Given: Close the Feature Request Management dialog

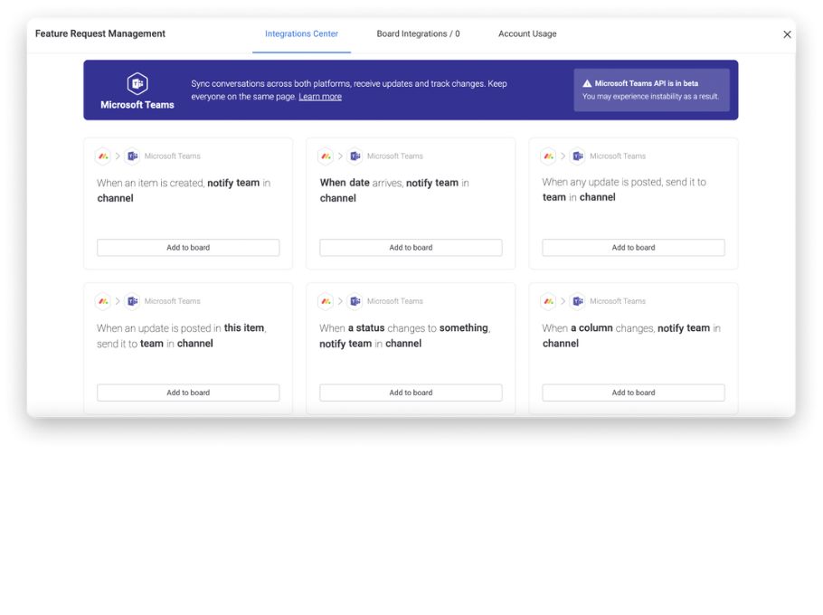Looking at the screenshot, I should [787, 34].
